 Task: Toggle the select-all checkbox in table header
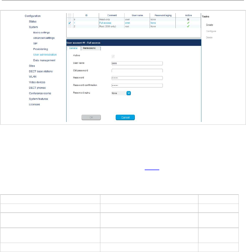[x=70, y=15]
